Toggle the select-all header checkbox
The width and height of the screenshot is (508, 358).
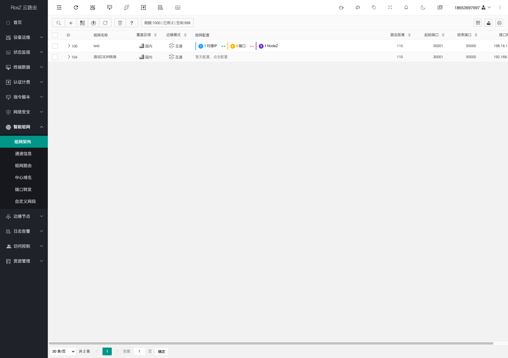(55, 35)
